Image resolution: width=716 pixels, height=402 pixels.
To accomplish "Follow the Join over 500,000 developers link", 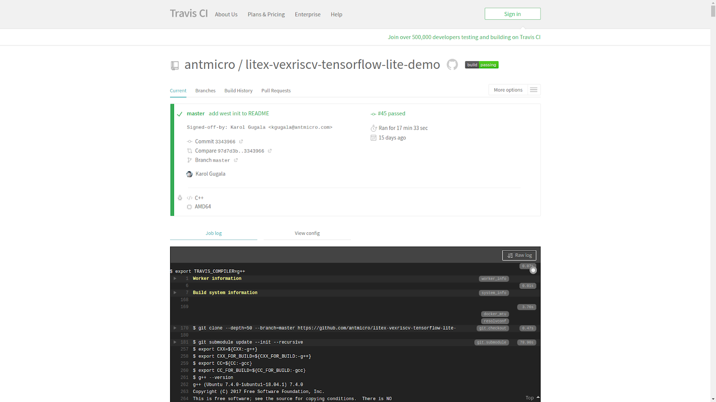I will coord(464,37).
